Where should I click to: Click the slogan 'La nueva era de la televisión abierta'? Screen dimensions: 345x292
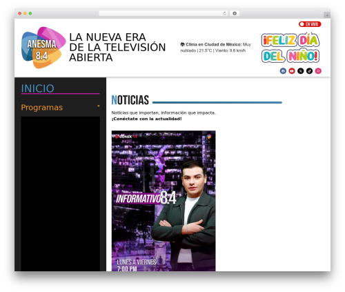(x=117, y=48)
